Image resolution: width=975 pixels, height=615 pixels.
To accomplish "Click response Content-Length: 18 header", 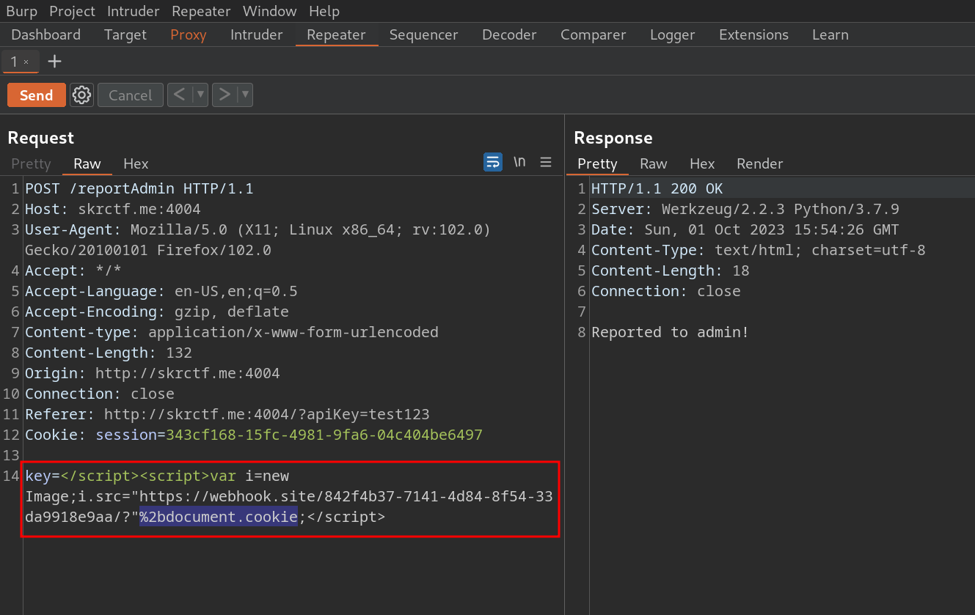I will click(x=671, y=270).
